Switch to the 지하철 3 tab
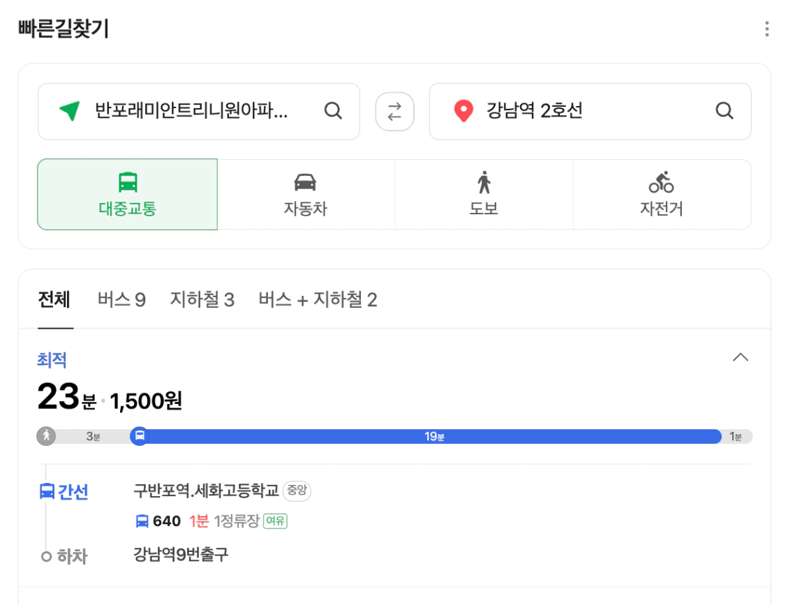This screenshot has width=788, height=605. (x=202, y=300)
